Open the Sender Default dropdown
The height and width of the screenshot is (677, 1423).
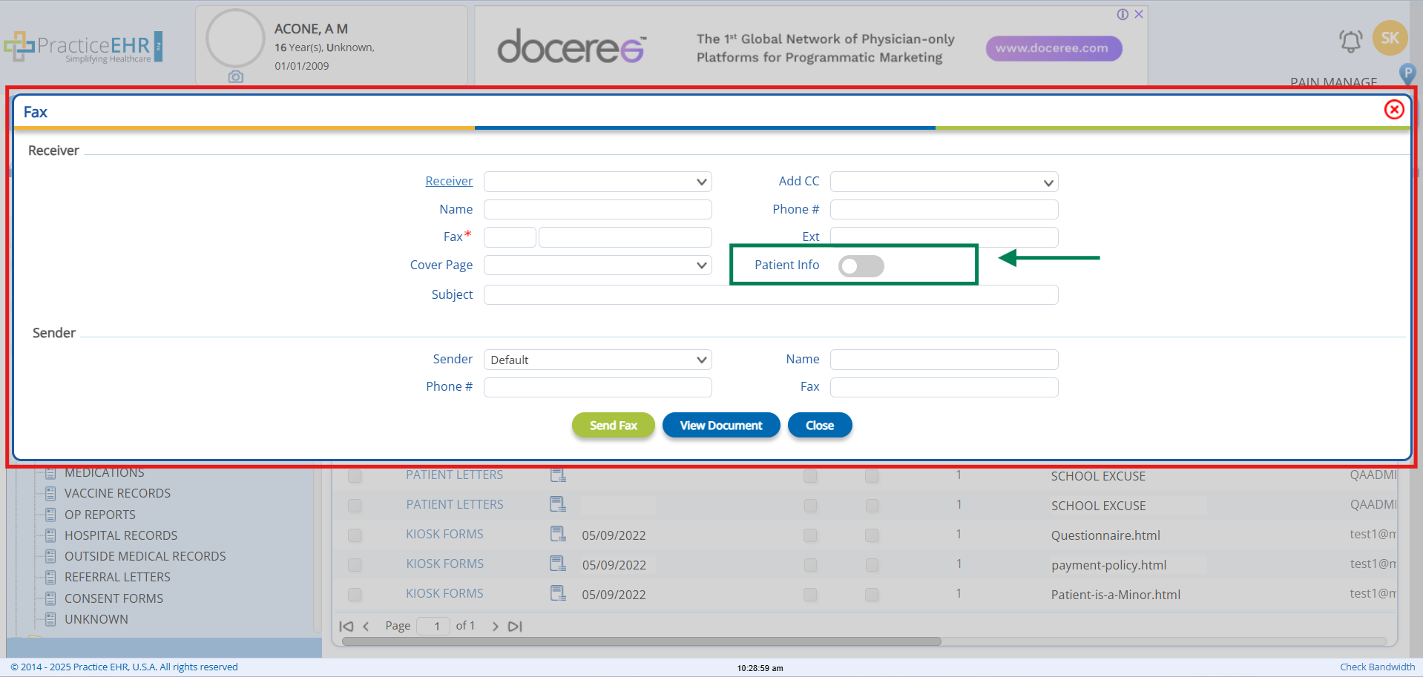coord(597,360)
